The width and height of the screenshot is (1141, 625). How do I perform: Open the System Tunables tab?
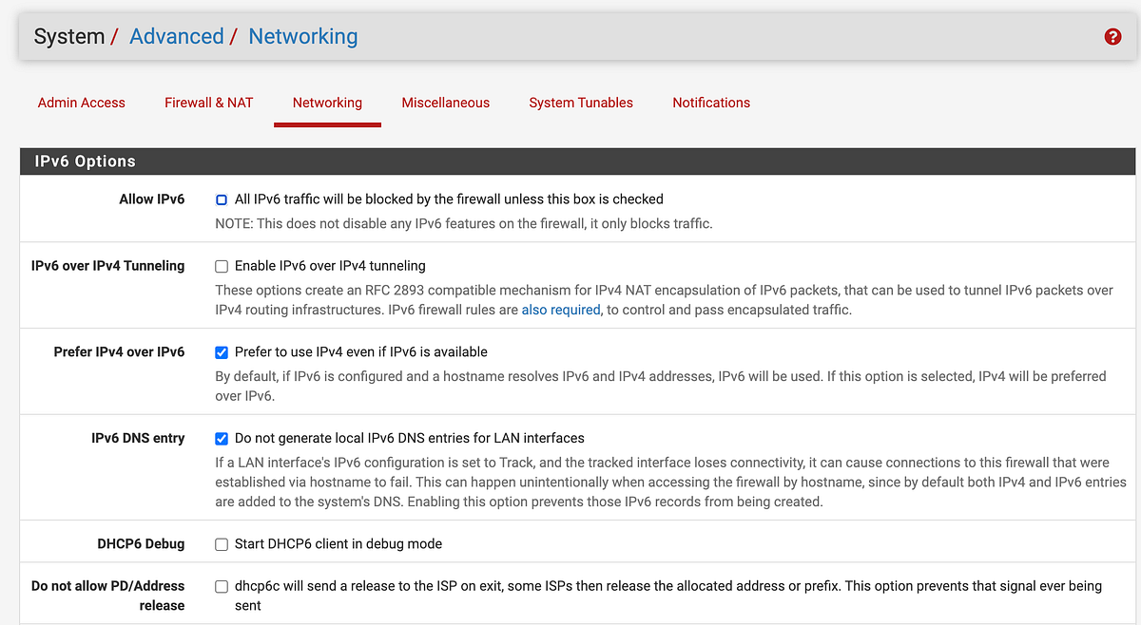point(580,103)
